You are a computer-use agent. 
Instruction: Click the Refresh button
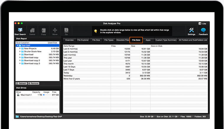(x=21, y=83)
